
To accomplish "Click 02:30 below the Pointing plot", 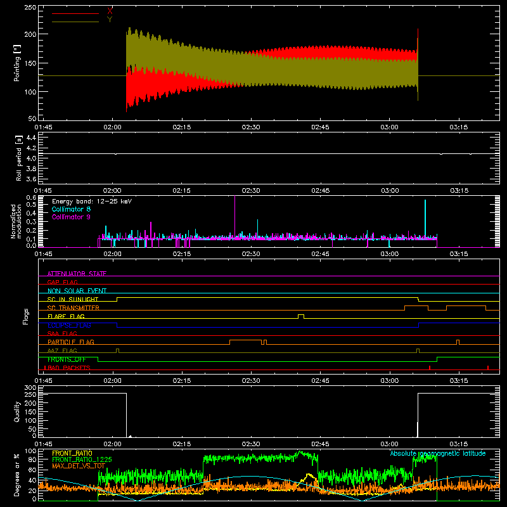I will click(251, 127).
